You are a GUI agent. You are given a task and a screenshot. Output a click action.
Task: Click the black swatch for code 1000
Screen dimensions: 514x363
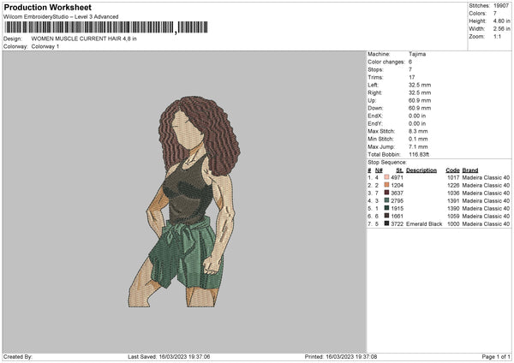[x=386, y=223]
